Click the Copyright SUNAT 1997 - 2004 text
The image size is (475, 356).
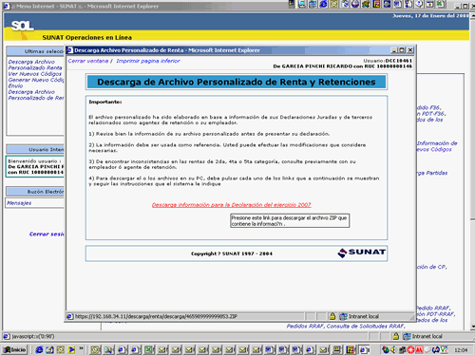tap(232, 253)
